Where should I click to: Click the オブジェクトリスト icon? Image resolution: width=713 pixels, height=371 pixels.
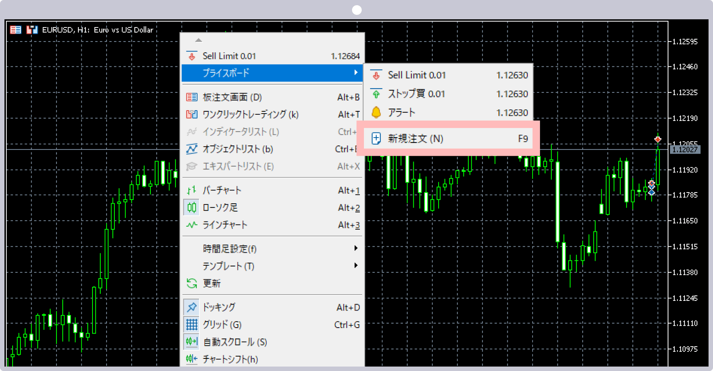point(192,149)
